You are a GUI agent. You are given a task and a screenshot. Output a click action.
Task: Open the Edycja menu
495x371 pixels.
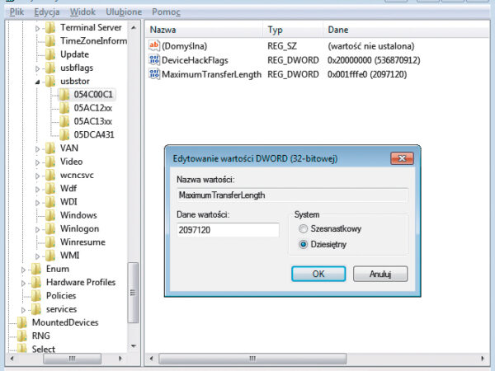(47, 13)
